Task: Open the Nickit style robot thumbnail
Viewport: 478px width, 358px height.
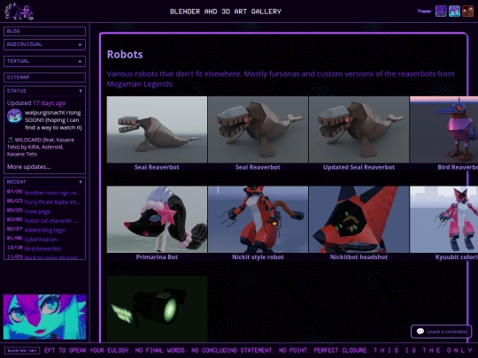Action: (x=258, y=219)
